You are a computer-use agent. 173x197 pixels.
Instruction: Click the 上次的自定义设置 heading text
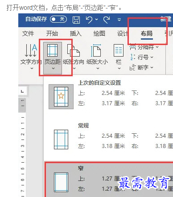pyautogui.click(x=99, y=83)
